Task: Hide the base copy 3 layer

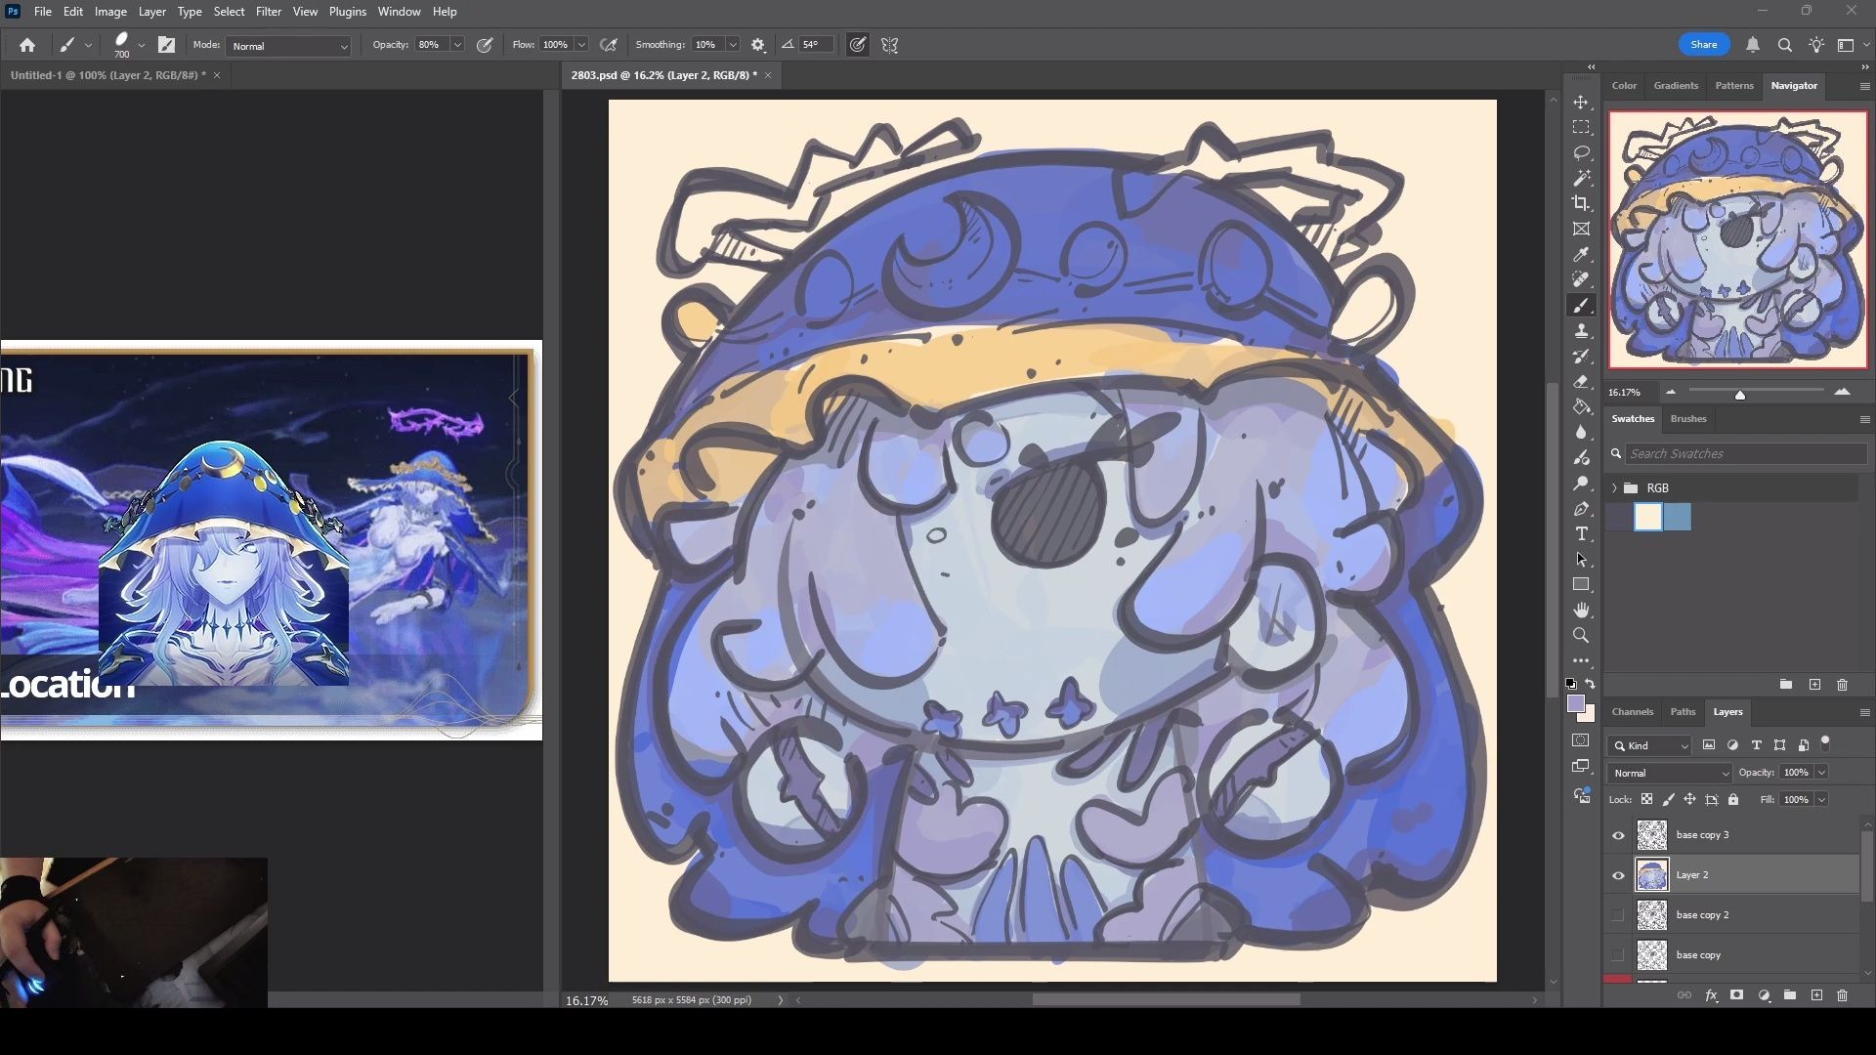Action: tap(1618, 835)
